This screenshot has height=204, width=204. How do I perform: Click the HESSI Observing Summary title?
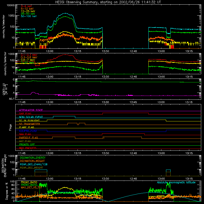108,2
